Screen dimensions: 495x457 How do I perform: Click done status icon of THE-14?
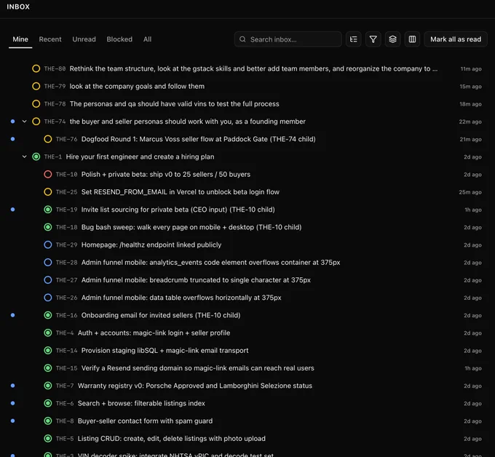(x=47, y=351)
